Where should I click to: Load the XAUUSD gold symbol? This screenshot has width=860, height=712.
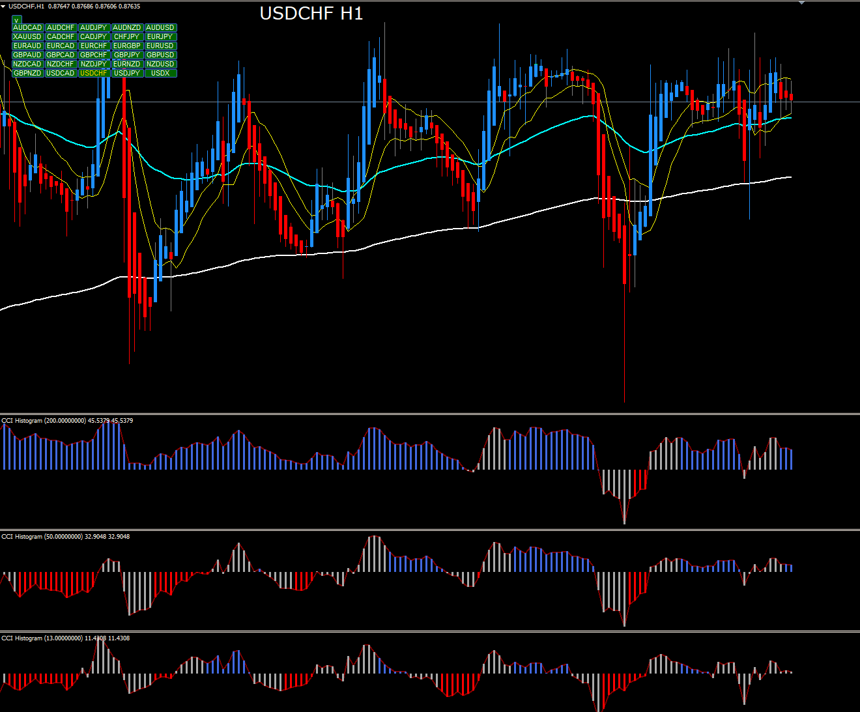point(27,37)
